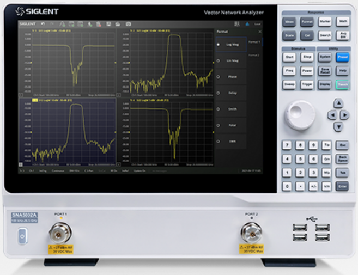358x275 pixels.
Task: Push the Meas hardware key
Action: (289, 22)
